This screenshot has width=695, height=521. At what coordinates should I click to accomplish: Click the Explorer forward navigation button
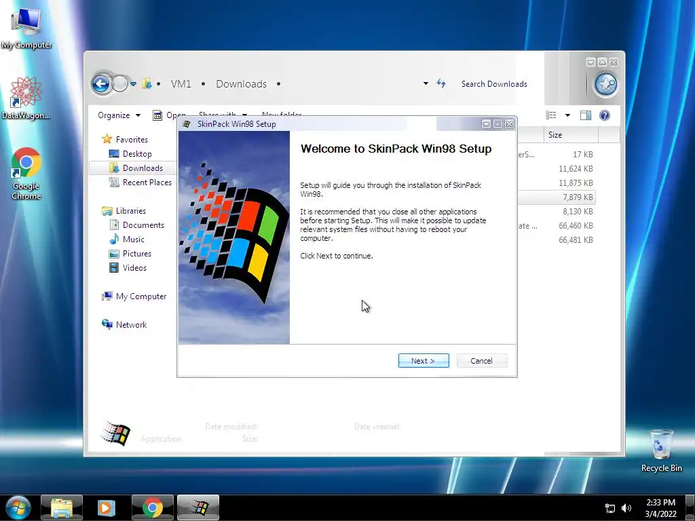[119, 83]
